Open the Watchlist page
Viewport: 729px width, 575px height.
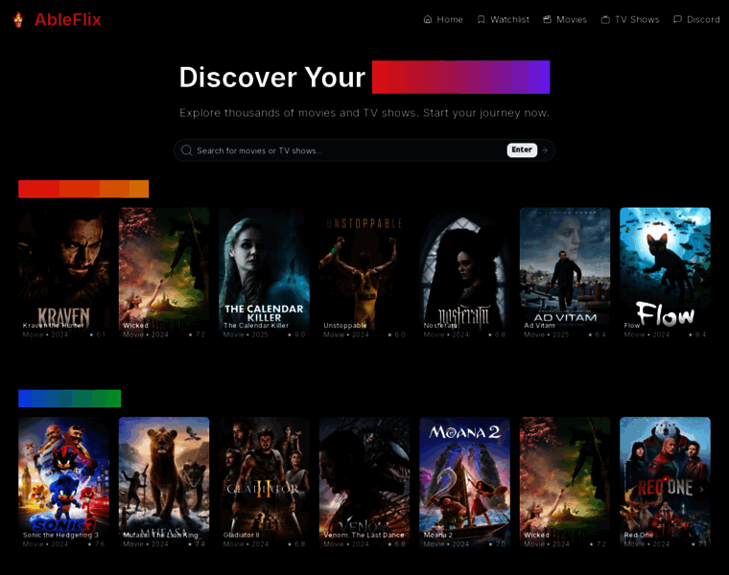point(503,19)
